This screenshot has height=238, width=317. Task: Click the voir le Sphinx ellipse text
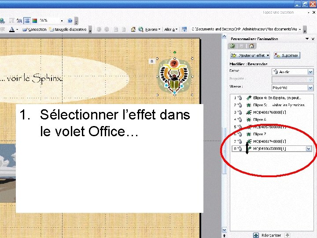31,78
